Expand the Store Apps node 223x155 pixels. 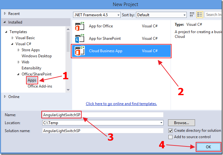click(x=18, y=50)
